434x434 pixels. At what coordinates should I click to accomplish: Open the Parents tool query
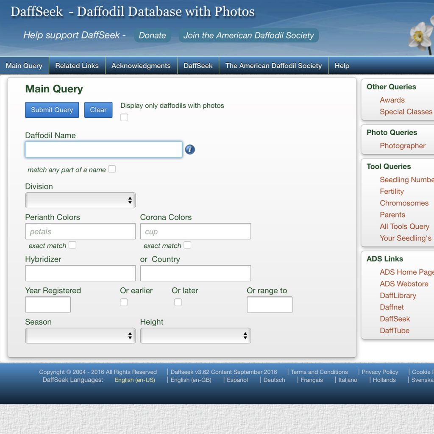(392, 214)
